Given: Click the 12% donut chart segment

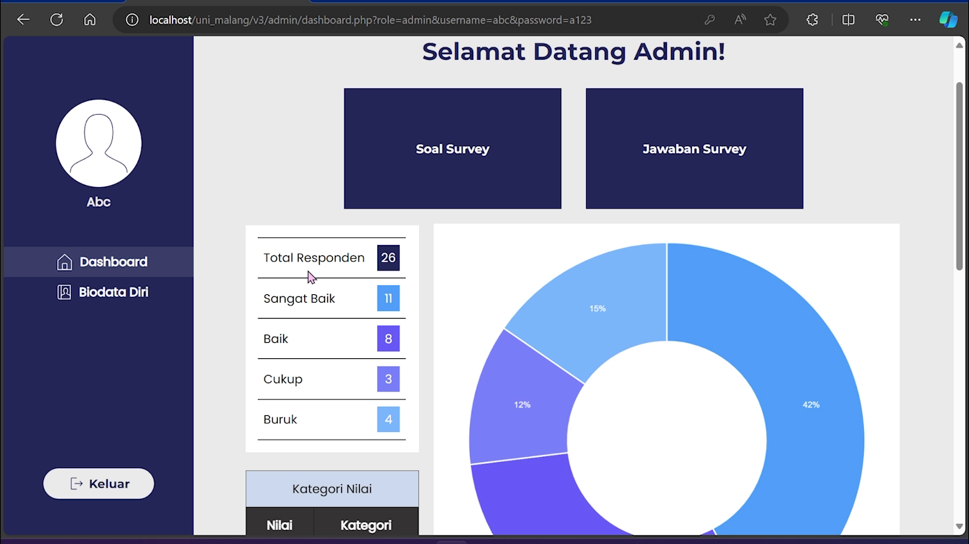Looking at the screenshot, I should pyautogui.click(x=522, y=404).
